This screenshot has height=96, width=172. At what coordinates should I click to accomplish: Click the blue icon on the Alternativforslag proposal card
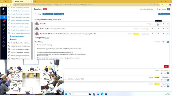pyautogui.click(x=168, y=73)
